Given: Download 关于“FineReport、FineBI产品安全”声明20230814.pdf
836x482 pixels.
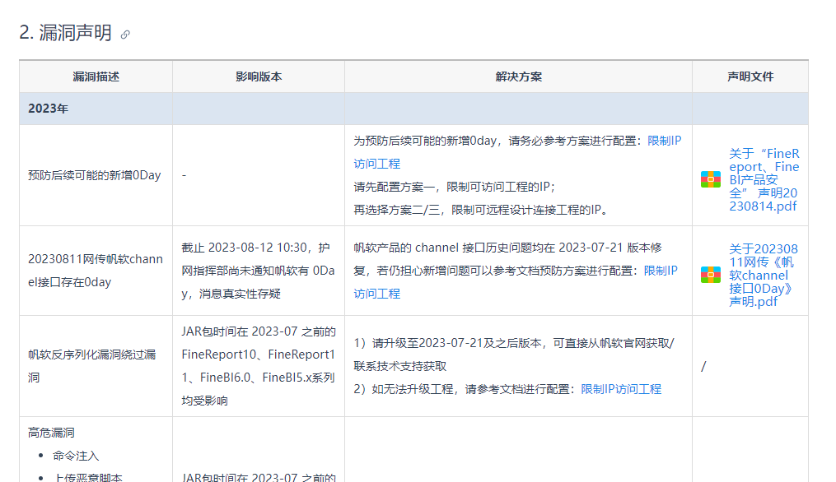Looking at the screenshot, I should [764, 180].
